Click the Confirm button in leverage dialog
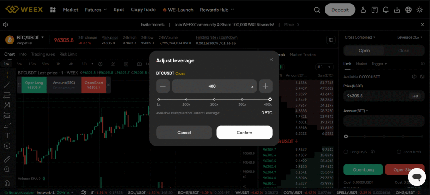This screenshot has height=195, width=430. 244,133
